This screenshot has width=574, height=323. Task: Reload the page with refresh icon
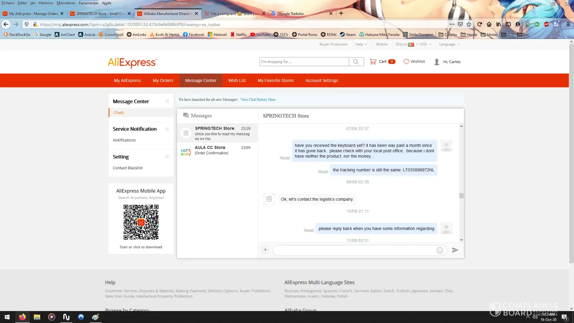(x=479, y=24)
